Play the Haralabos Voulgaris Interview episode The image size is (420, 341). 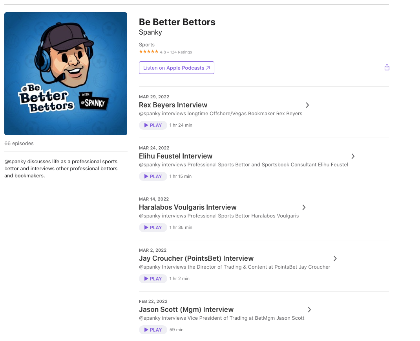tap(153, 227)
